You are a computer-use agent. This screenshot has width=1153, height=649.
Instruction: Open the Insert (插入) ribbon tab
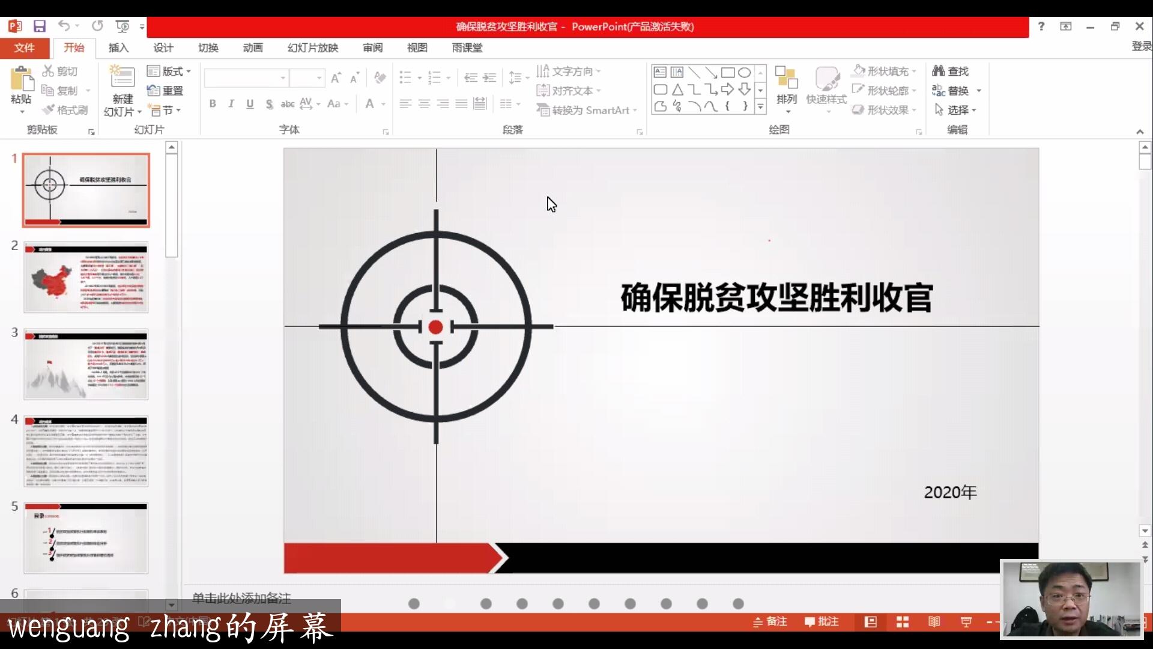pyautogui.click(x=118, y=47)
